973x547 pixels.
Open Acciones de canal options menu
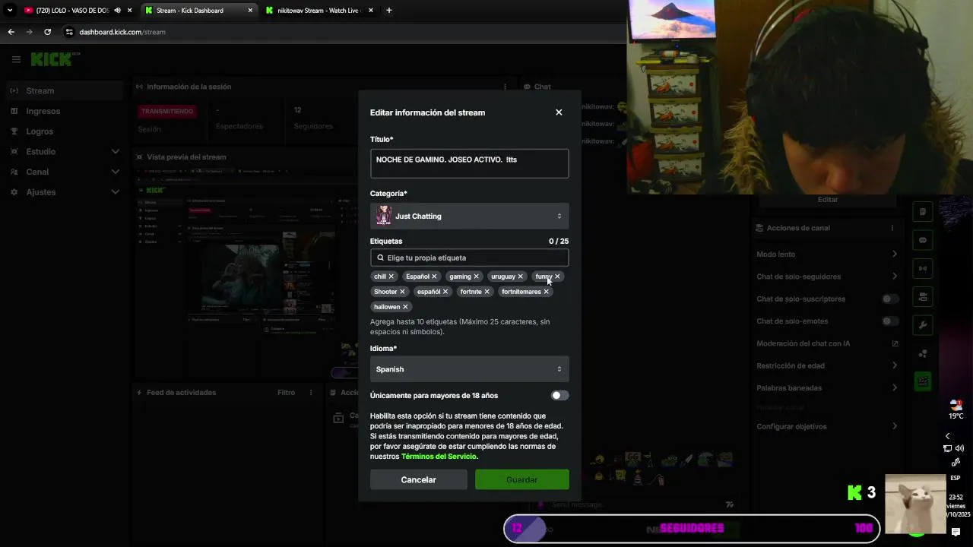tap(892, 228)
